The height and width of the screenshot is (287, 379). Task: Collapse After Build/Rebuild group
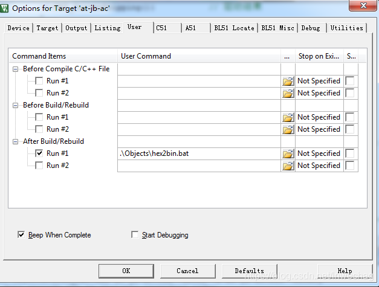point(15,142)
